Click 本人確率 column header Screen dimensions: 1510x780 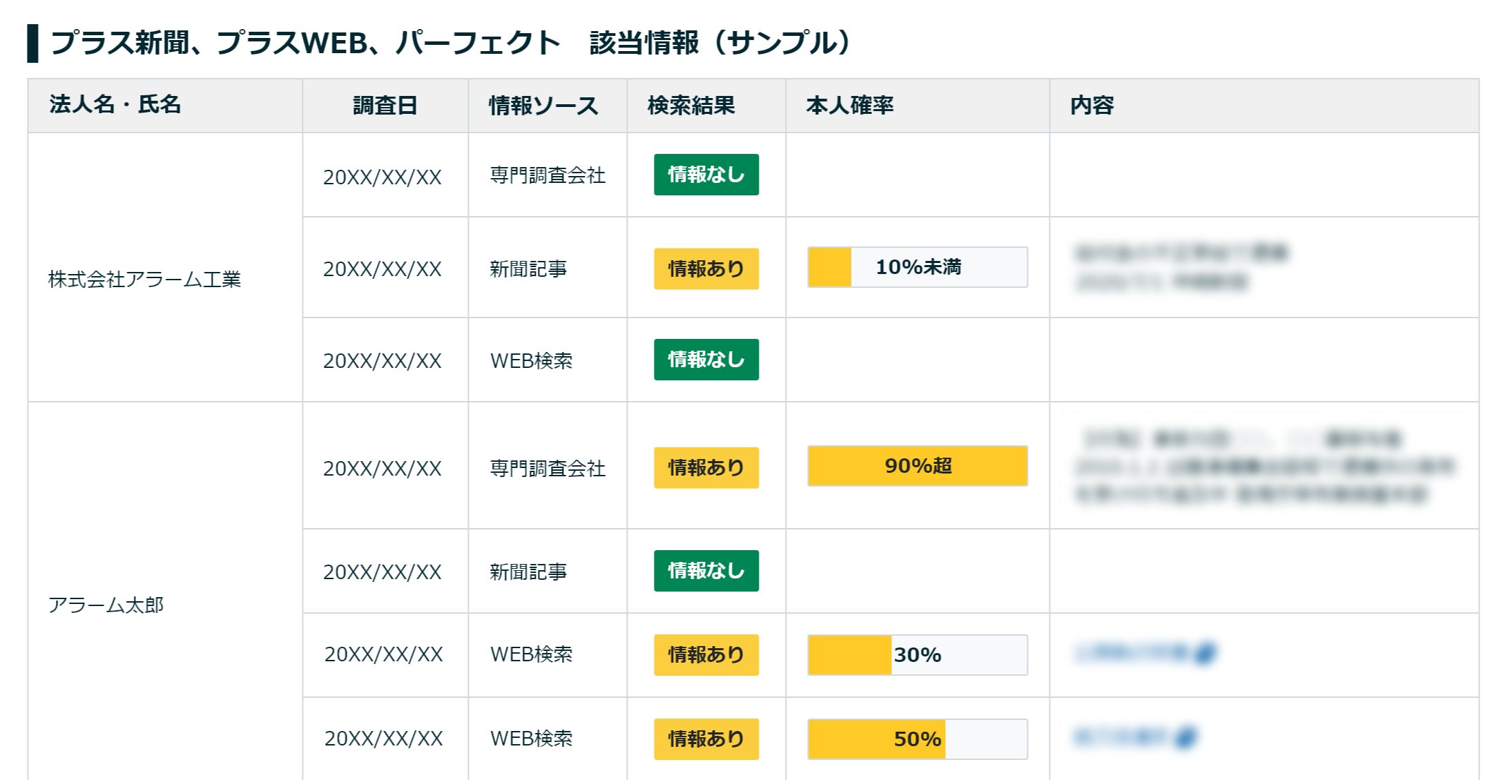tap(849, 106)
